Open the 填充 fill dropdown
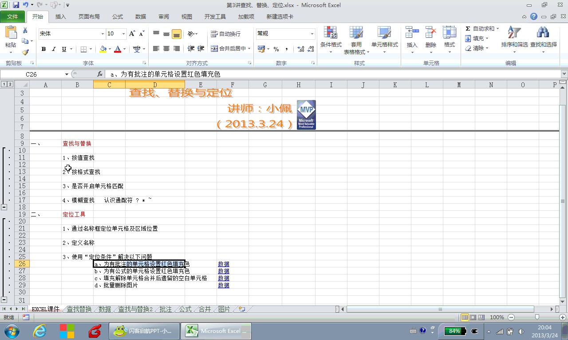The height and width of the screenshot is (340, 568). [x=477, y=39]
